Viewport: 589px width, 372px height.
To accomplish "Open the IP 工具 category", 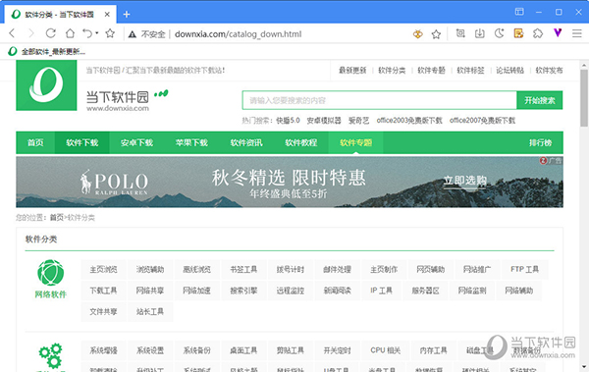I will pos(381,291).
